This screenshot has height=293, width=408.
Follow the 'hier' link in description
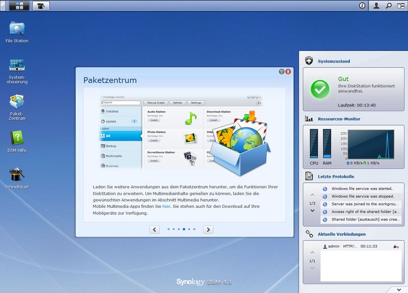tap(166, 206)
